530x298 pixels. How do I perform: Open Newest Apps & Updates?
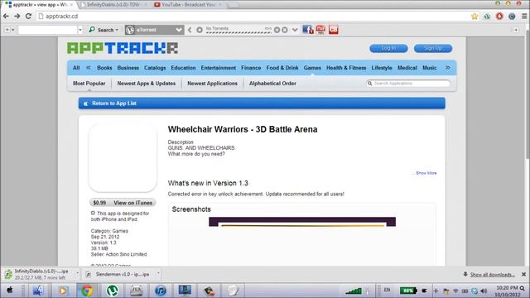point(147,84)
